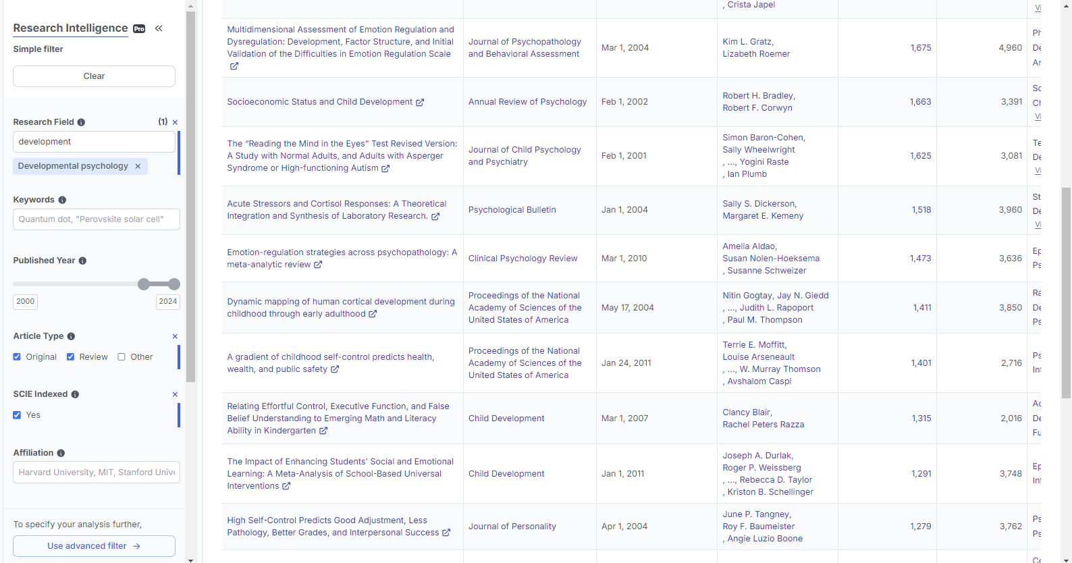
Task: Open external link icon for Relating Effortful Control article
Action: [323, 431]
